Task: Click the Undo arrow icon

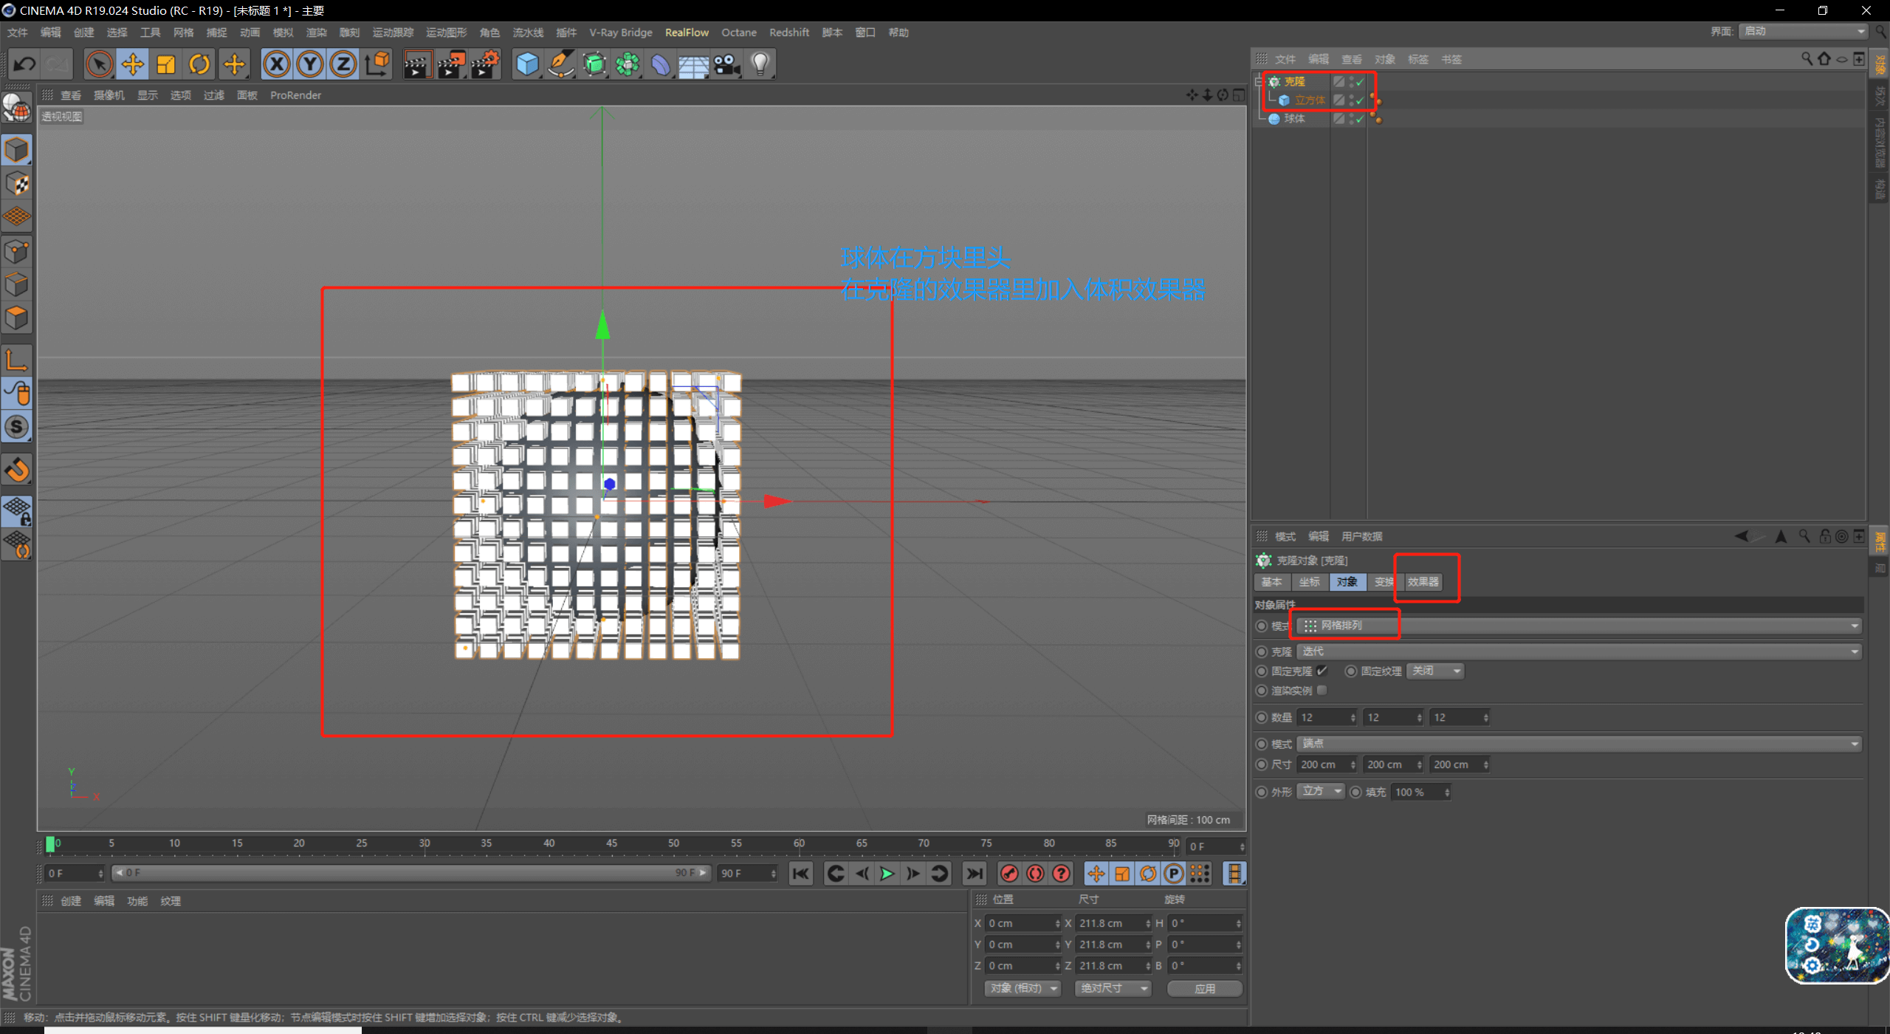Action: click(x=24, y=65)
